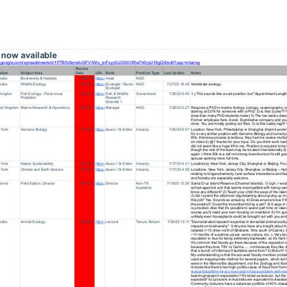Select the 'Manager' rank cell

(120, 115)
